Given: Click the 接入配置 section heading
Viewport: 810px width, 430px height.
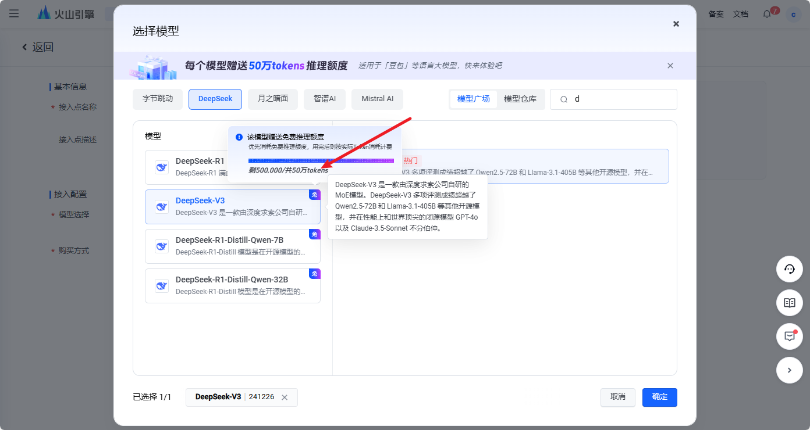Looking at the screenshot, I should click(70, 194).
